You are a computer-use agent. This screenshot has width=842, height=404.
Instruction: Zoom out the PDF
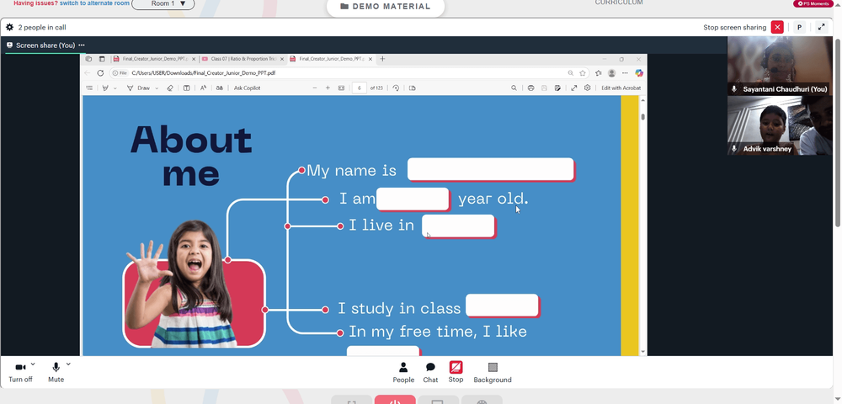[x=315, y=88]
